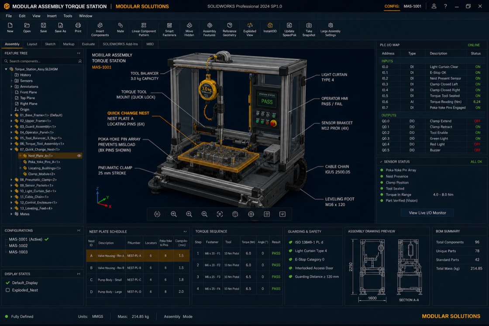Click the Print icon
The image size is (489, 326).
pos(78,25)
